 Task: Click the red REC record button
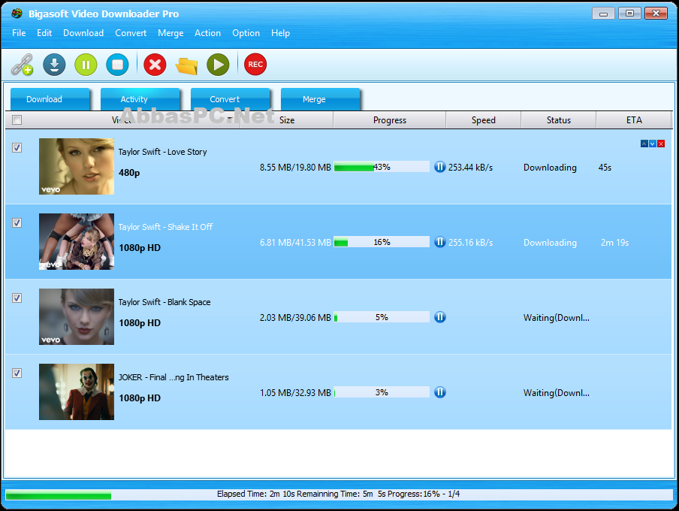(x=255, y=65)
